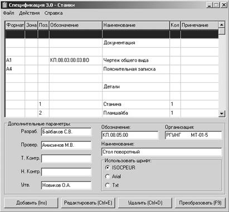
Task: Click the Примечание column header
Action: [x=199, y=25]
